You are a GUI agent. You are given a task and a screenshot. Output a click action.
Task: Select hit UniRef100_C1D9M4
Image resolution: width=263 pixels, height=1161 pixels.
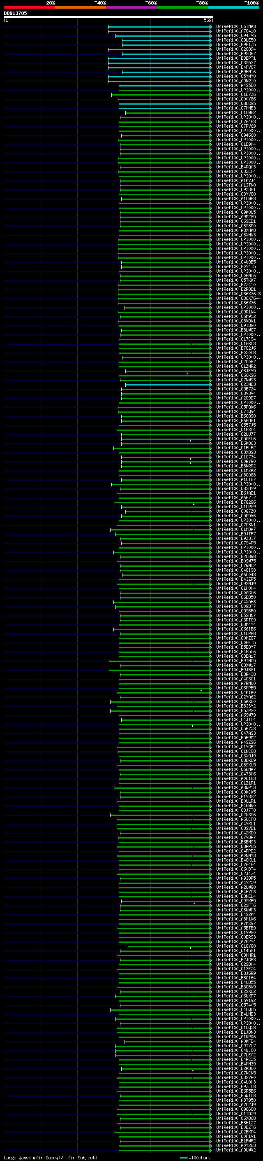coord(236,144)
